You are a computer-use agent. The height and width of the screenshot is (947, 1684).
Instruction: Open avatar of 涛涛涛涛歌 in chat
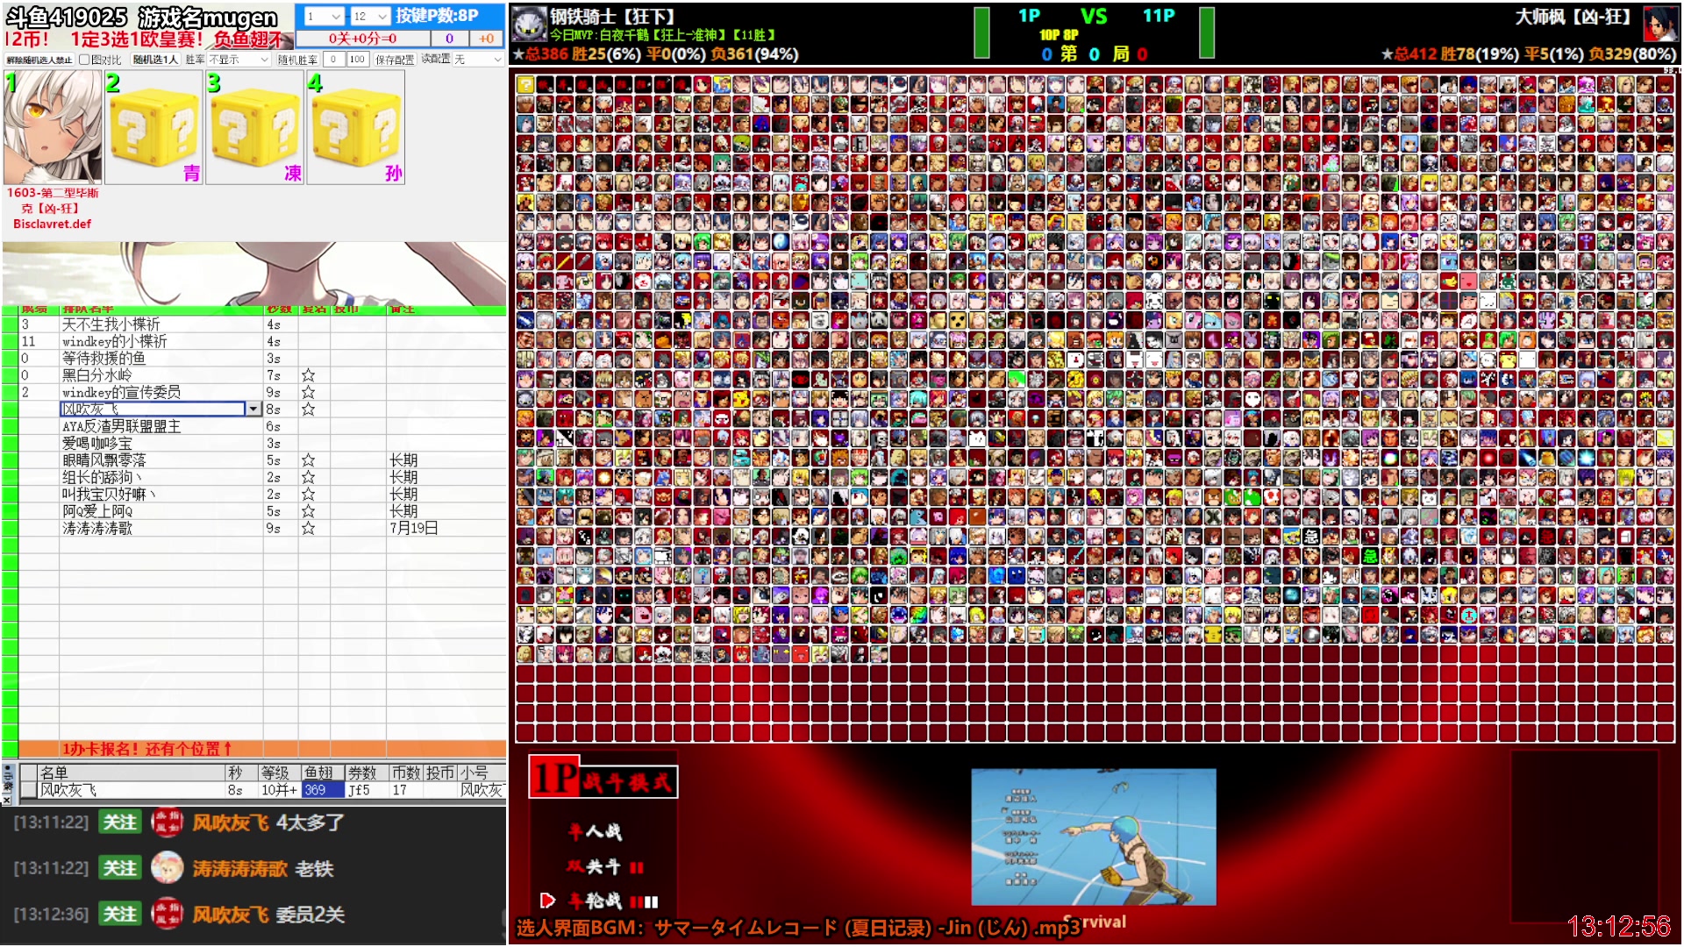click(x=168, y=868)
